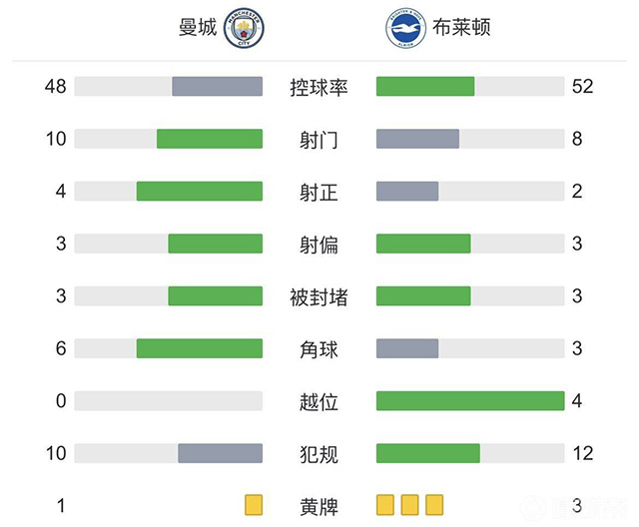This screenshot has width=639, height=527.
Task: Click the 犯规 fouls label
Action: pyautogui.click(x=319, y=454)
